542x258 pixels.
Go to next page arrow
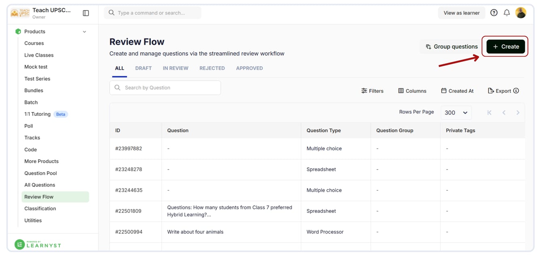tap(518, 113)
